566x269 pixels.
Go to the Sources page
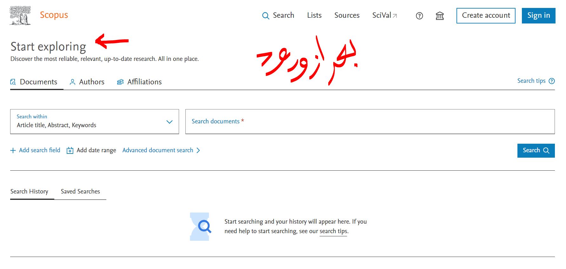pos(347,15)
